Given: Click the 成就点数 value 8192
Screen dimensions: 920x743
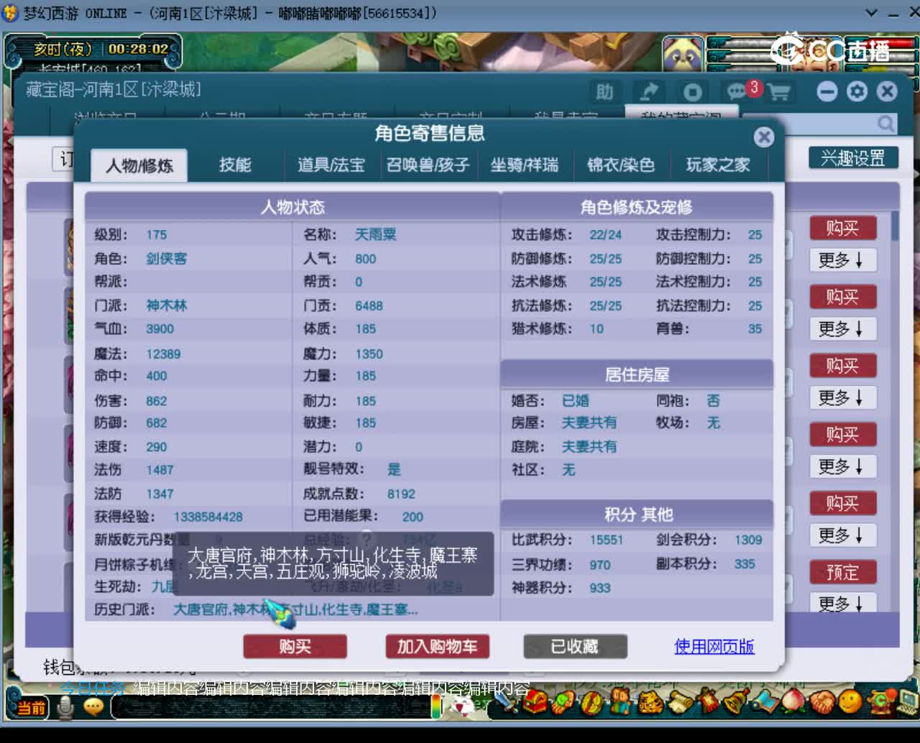Looking at the screenshot, I should coord(401,494).
